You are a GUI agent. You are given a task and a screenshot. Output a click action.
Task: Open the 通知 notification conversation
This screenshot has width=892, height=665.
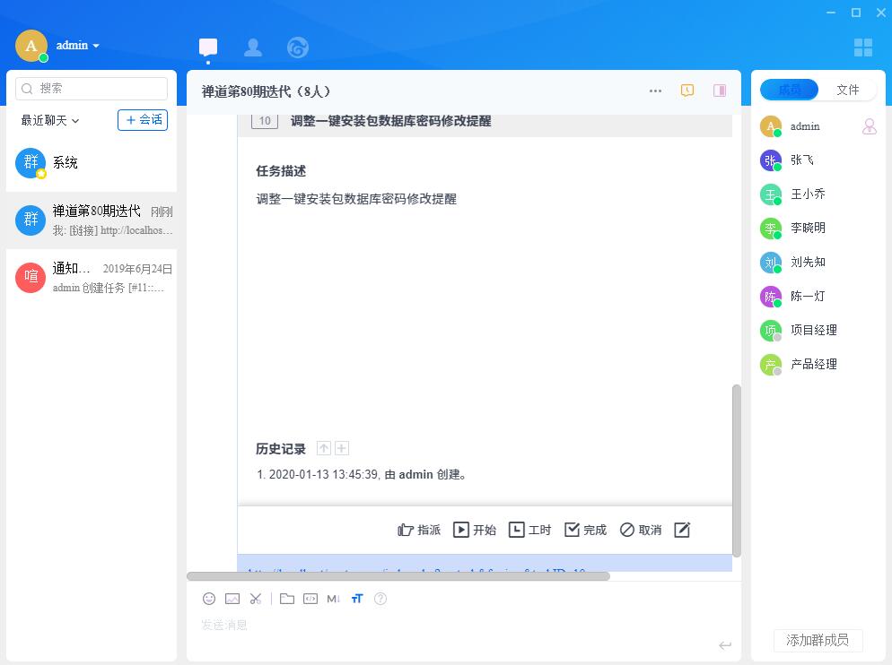92,277
